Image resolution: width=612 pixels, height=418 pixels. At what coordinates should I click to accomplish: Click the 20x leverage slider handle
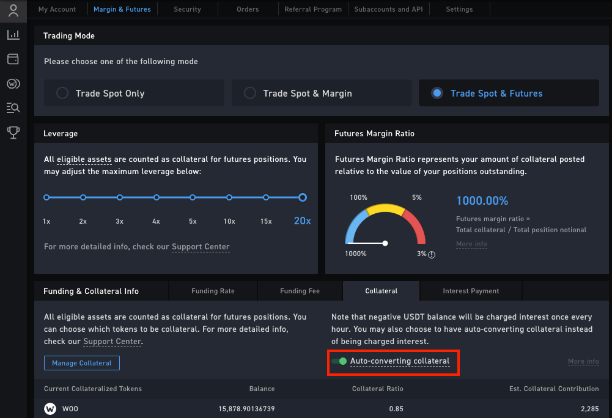tap(303, 197)
